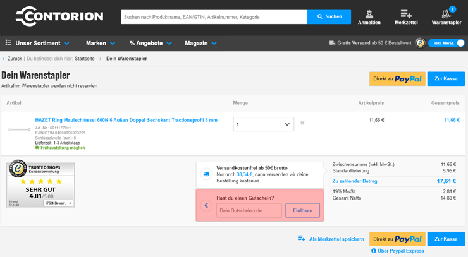Click the back chevron before Zurück

(x=4, y=59)
